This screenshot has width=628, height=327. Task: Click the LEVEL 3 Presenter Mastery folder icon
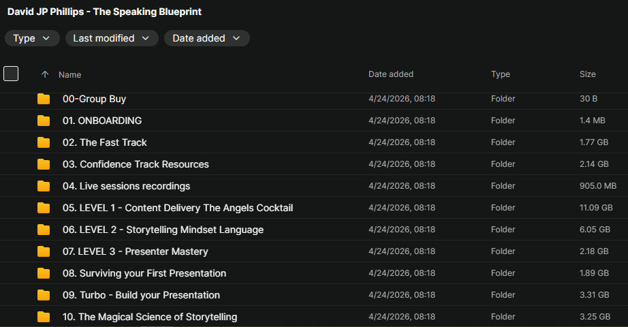pyautogui.click(x=44, y=251)
